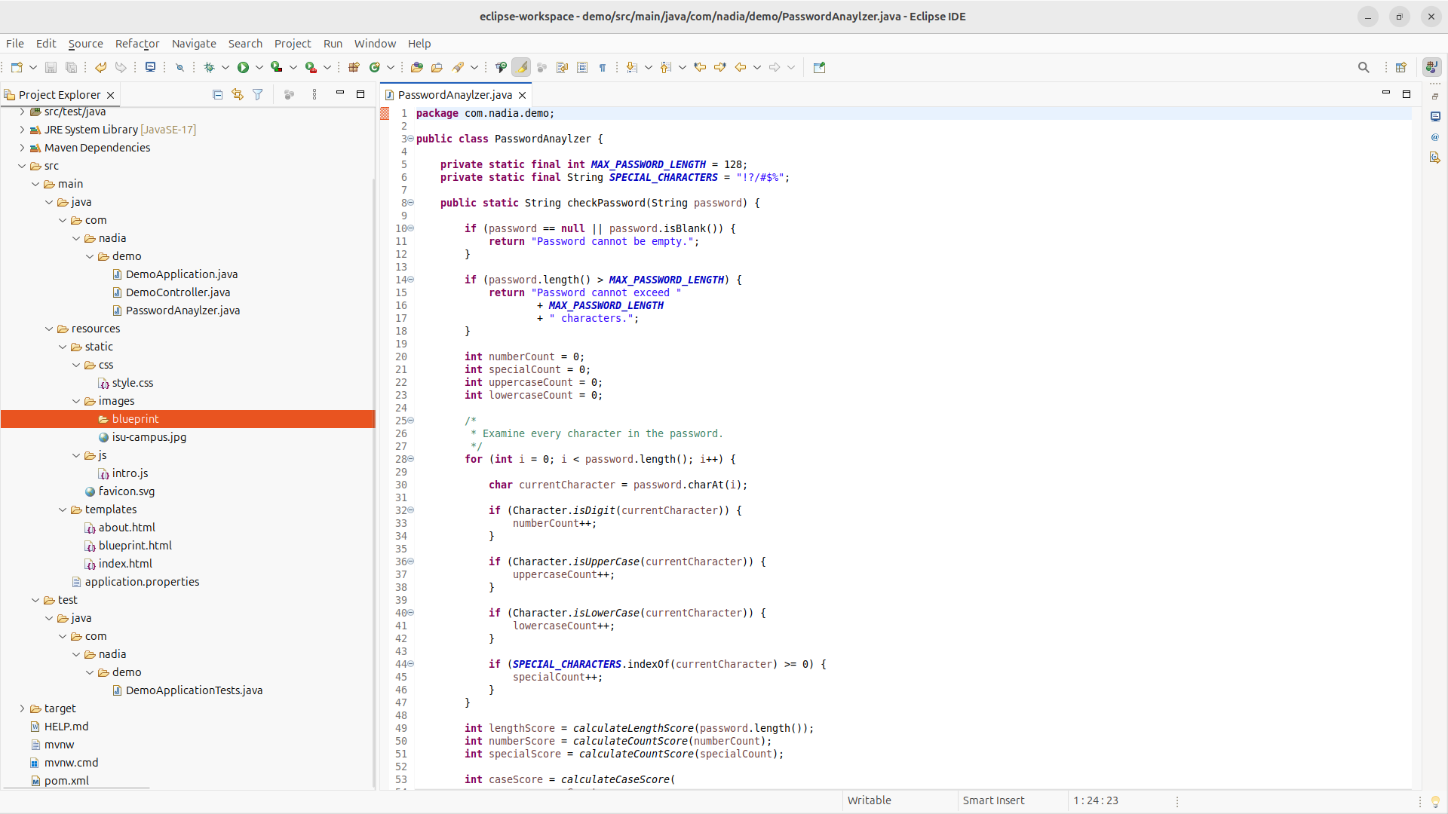
Task: Click the New Java Package icon
Action: (354, 68)
